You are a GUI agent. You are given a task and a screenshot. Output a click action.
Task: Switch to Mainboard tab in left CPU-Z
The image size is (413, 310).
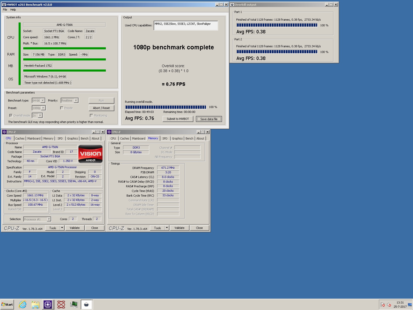(34, 138)
